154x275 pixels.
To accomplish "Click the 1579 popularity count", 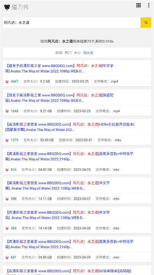I will point(14,140).
